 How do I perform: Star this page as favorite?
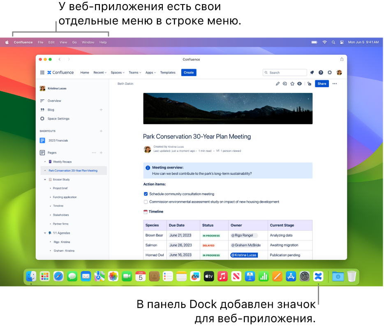(x=292, y=84)
